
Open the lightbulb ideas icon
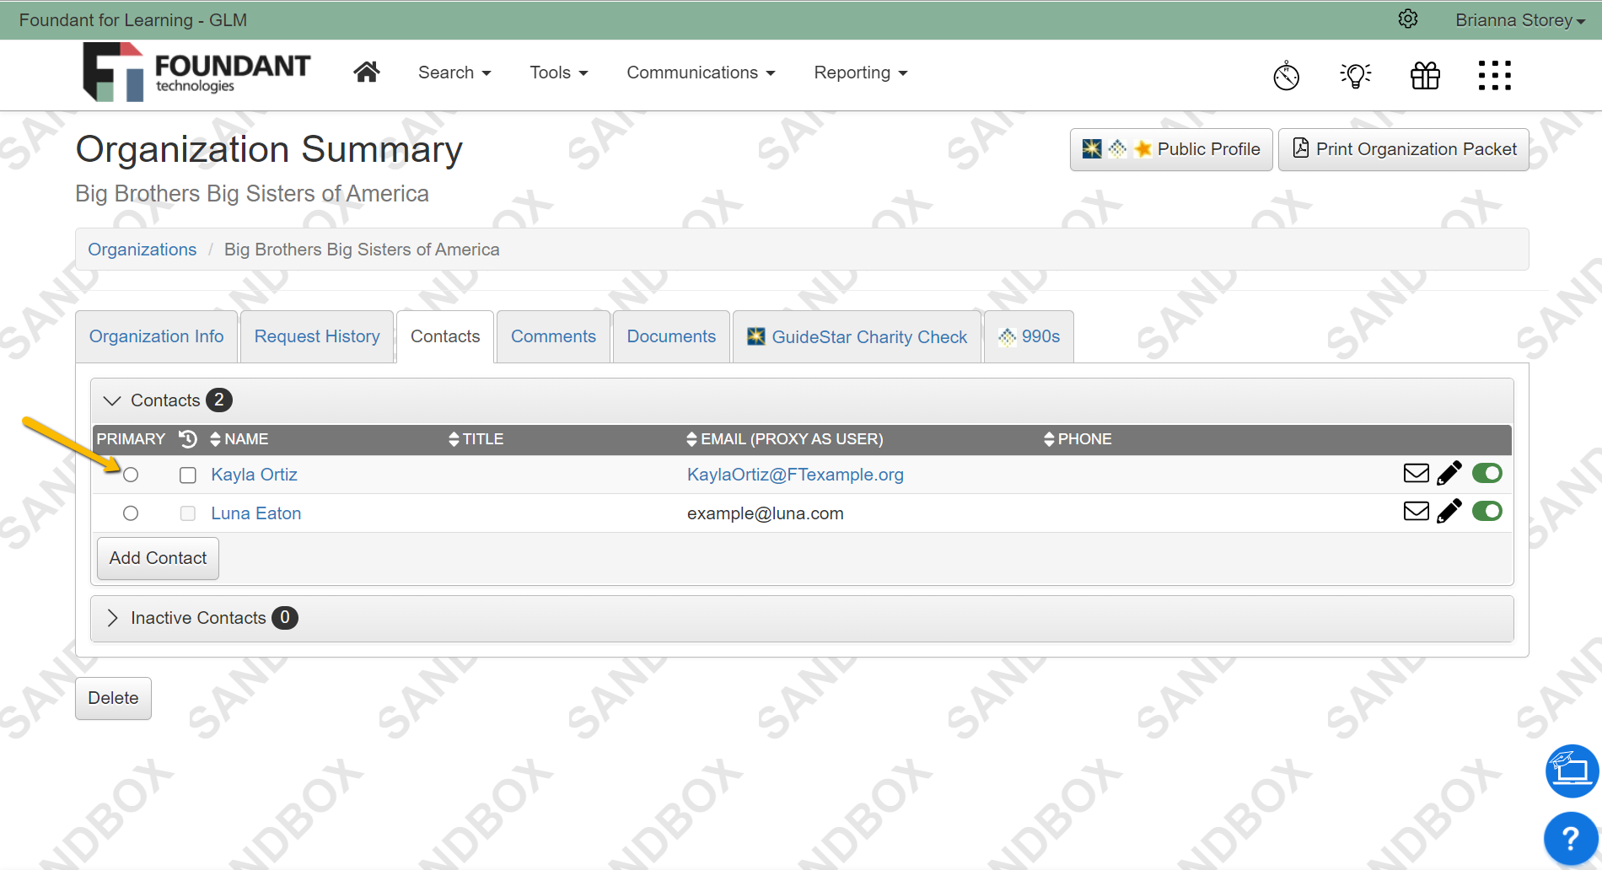point(1355,75)
